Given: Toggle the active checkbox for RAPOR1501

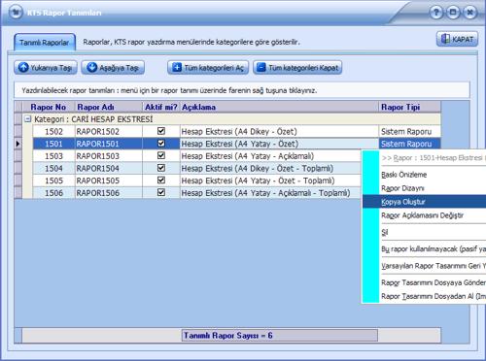Looking at the screenshot, I should (x=161, y=144).
